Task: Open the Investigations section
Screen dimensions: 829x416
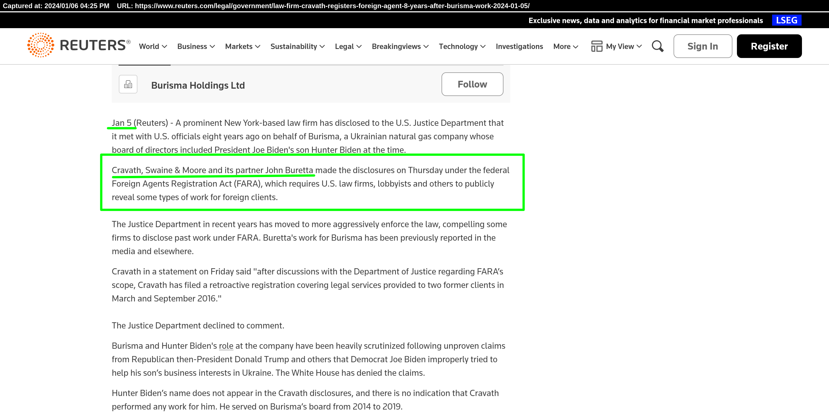Action: pos(520,46)
